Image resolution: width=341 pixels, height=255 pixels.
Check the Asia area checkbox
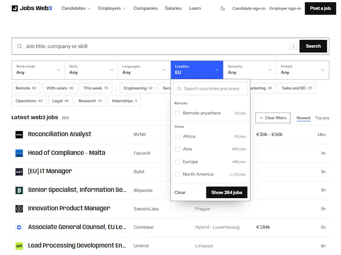coord(177,149)
